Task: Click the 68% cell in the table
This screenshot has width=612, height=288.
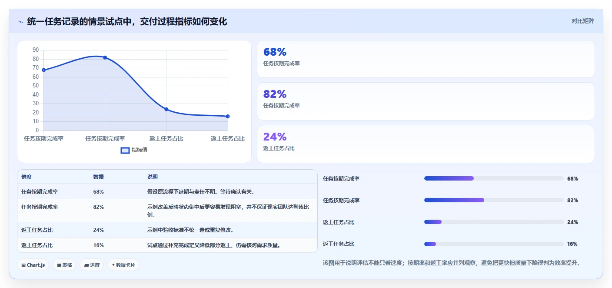Action: click(x=98, y=192)
